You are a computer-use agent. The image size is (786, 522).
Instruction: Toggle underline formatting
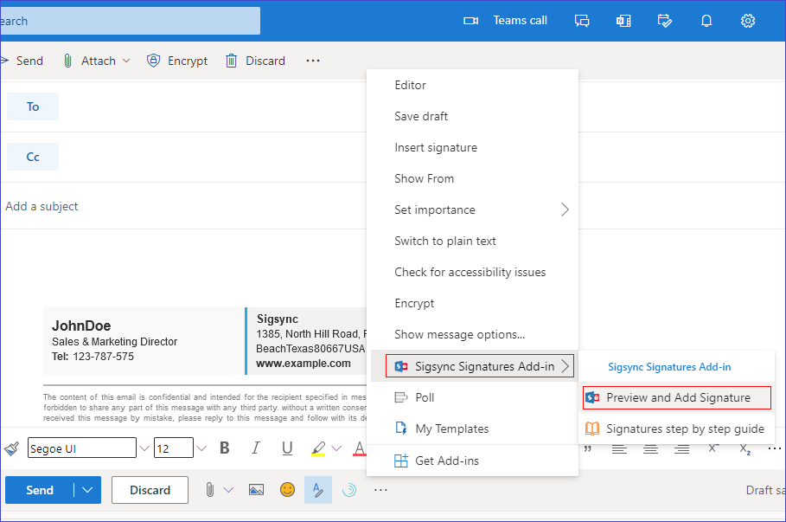(286, 448)
